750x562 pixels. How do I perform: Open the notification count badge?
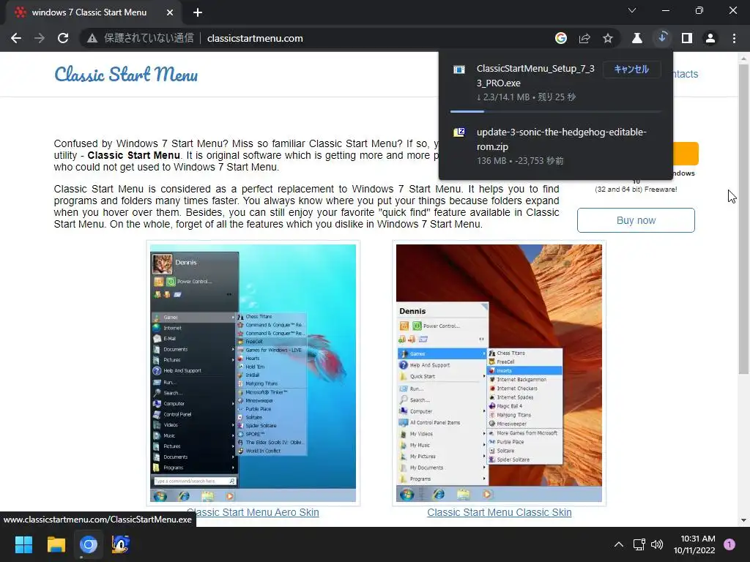(729, 544)
